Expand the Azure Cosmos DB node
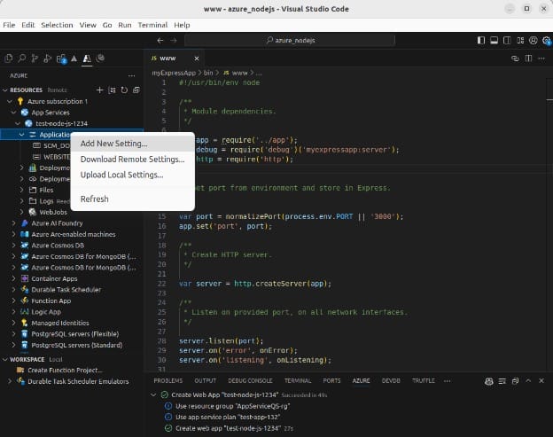 (14, 246)
